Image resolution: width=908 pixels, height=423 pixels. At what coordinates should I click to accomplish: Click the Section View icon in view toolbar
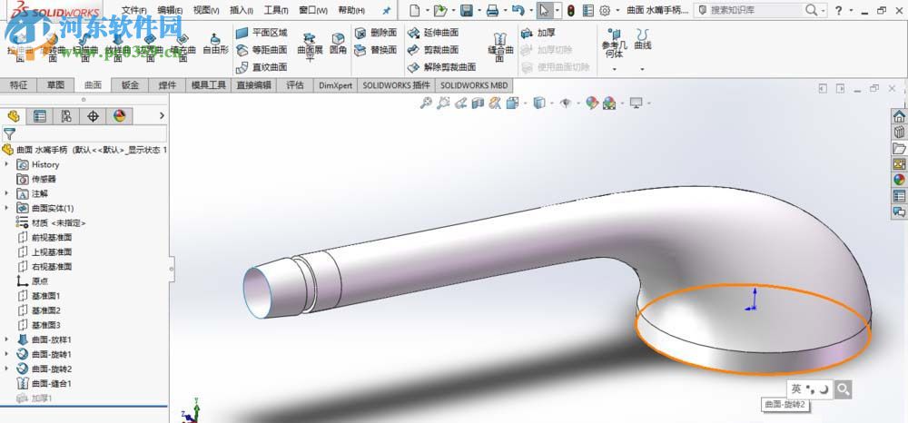pyautogui.click(x=478, y=103)
